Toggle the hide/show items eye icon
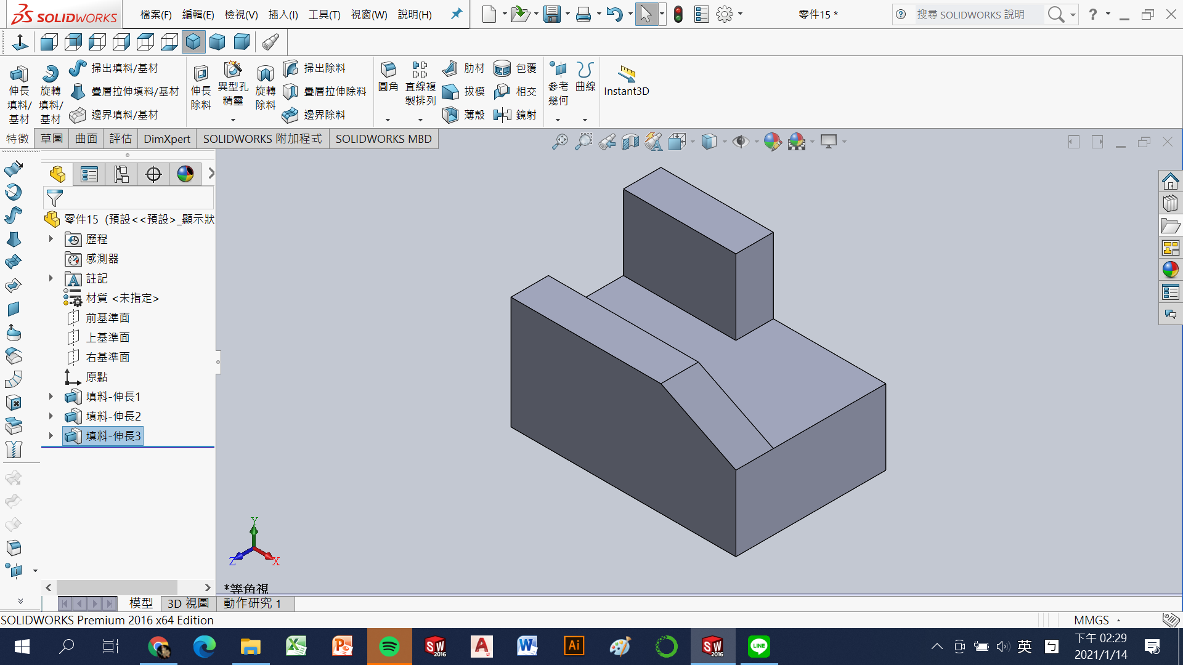Viewport: 1183px width, 665px height. coord(741,142)
